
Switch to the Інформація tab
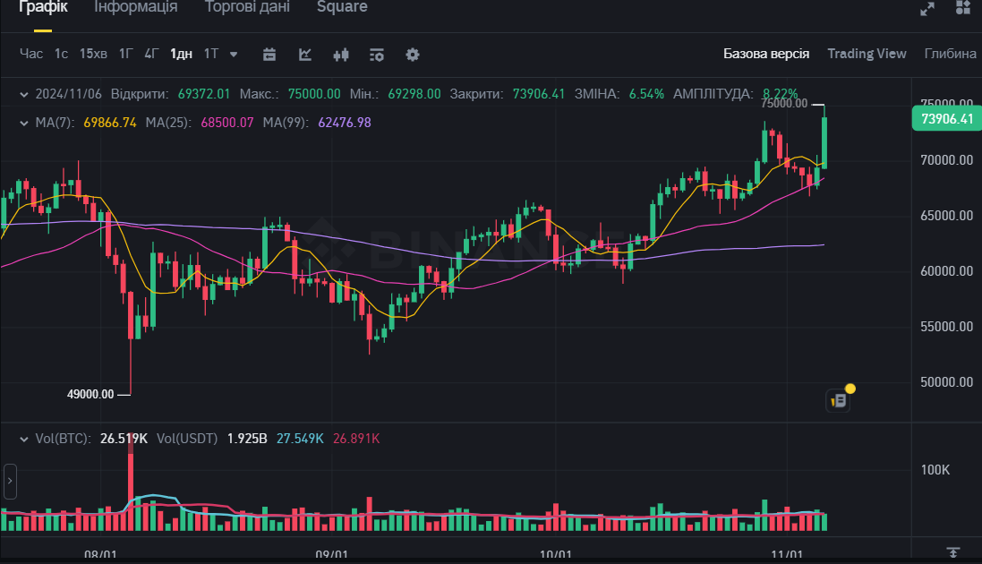coord(135,7)
